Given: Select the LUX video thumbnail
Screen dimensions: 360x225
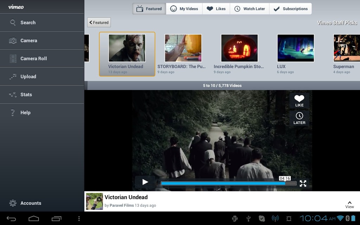Looking at the screenshot, I should click(296, 48).
